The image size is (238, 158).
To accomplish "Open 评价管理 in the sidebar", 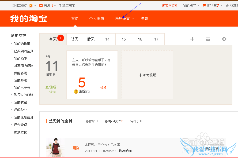I will (x=21, y=125).
